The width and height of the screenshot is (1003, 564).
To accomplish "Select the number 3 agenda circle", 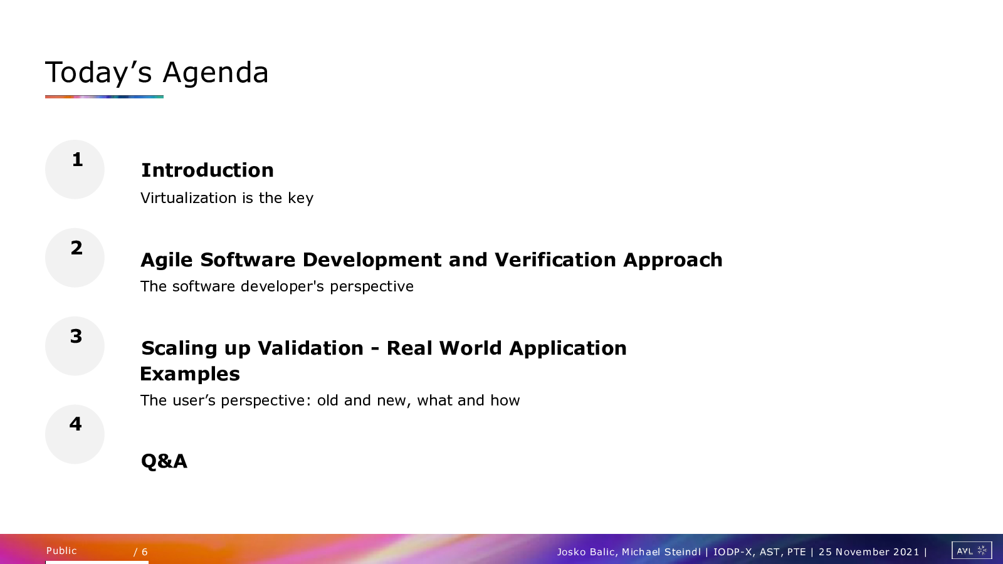I will pyautogui.click(x=75, y=346).
